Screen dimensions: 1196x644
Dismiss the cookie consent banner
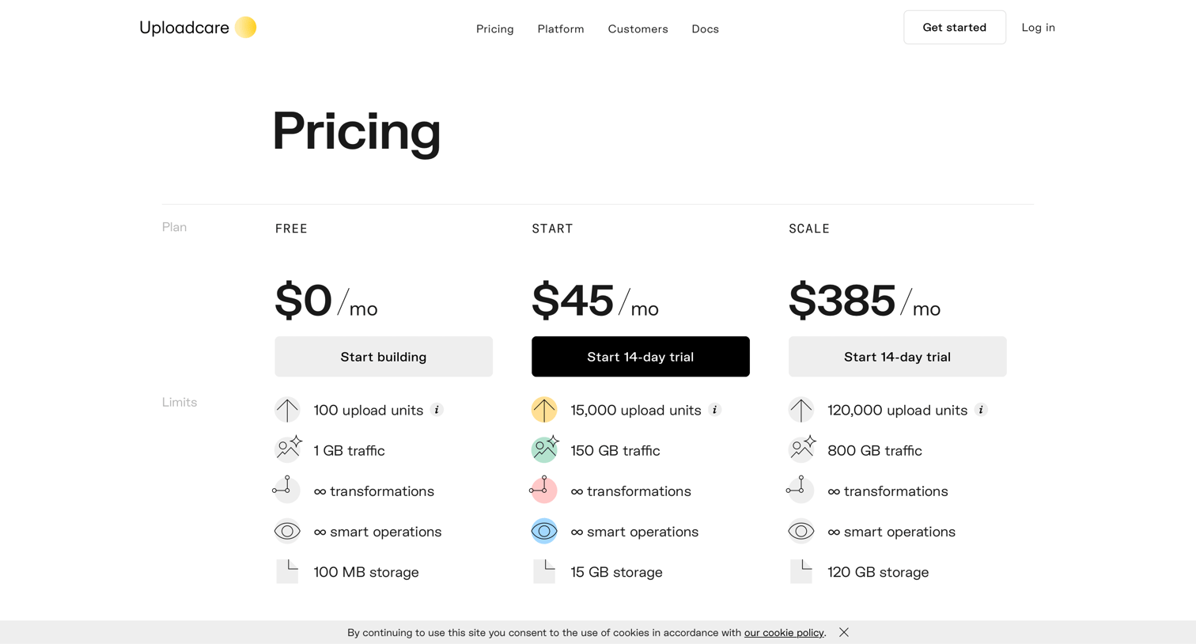click(844, 632)
